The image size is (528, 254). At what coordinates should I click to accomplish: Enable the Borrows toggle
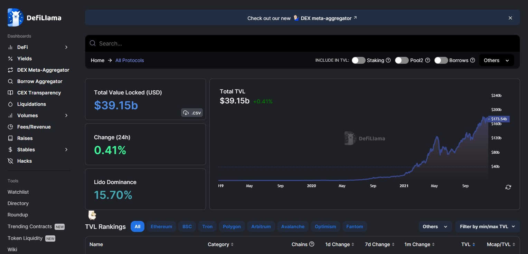coord(441,60)
